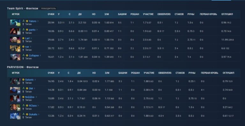Expand the chevron next to panto
The height and width of the screenshot is (126, 245).
click(x=37, y=30)
